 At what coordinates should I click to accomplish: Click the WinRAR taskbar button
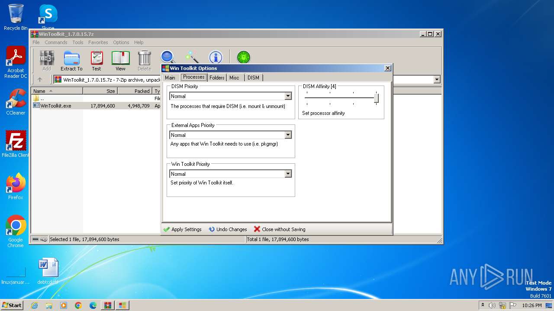point(108,305)
